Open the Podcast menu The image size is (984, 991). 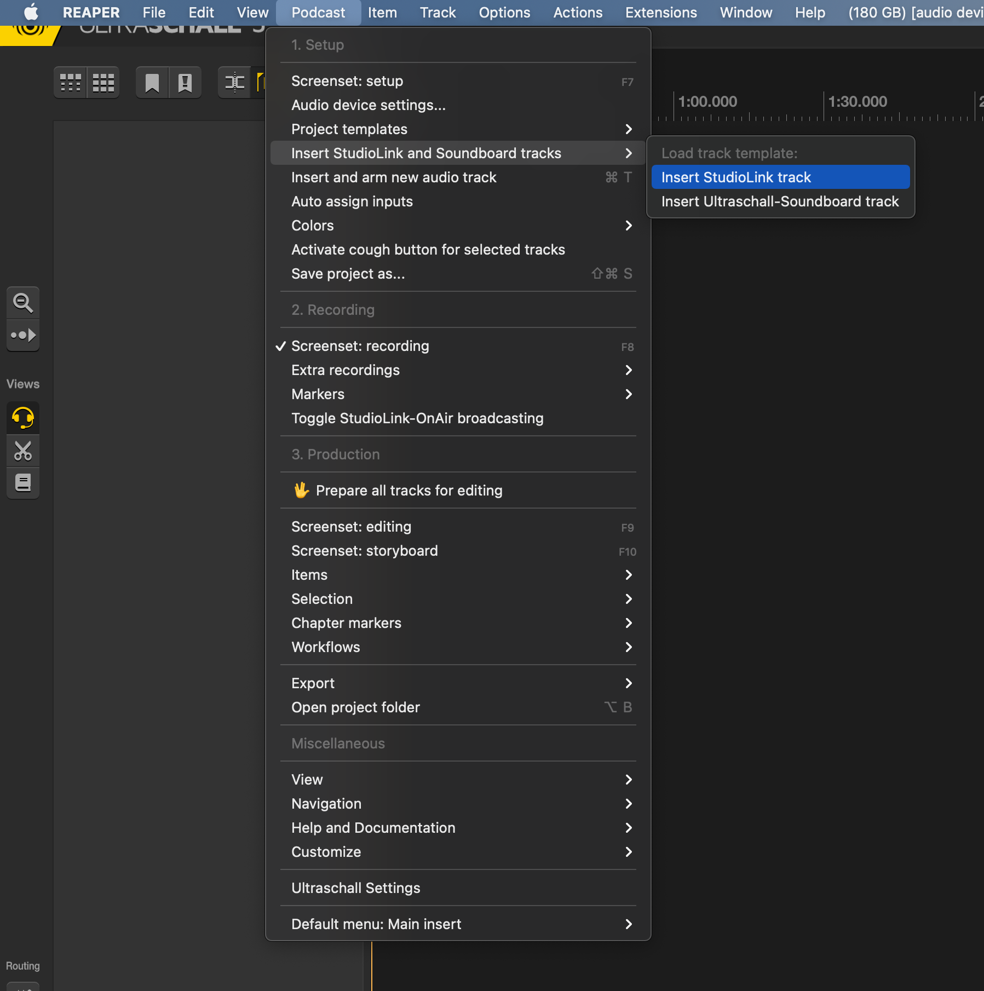[x=318, y=13]
